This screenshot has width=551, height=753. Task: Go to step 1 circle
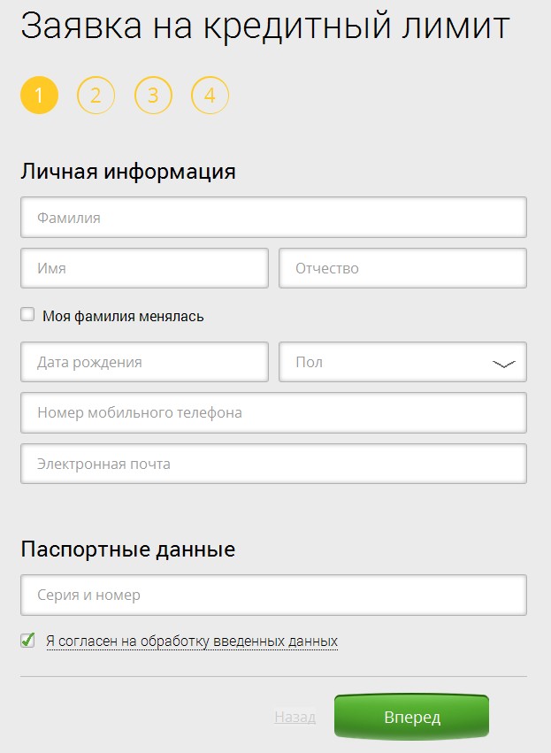tap(39, 96)
